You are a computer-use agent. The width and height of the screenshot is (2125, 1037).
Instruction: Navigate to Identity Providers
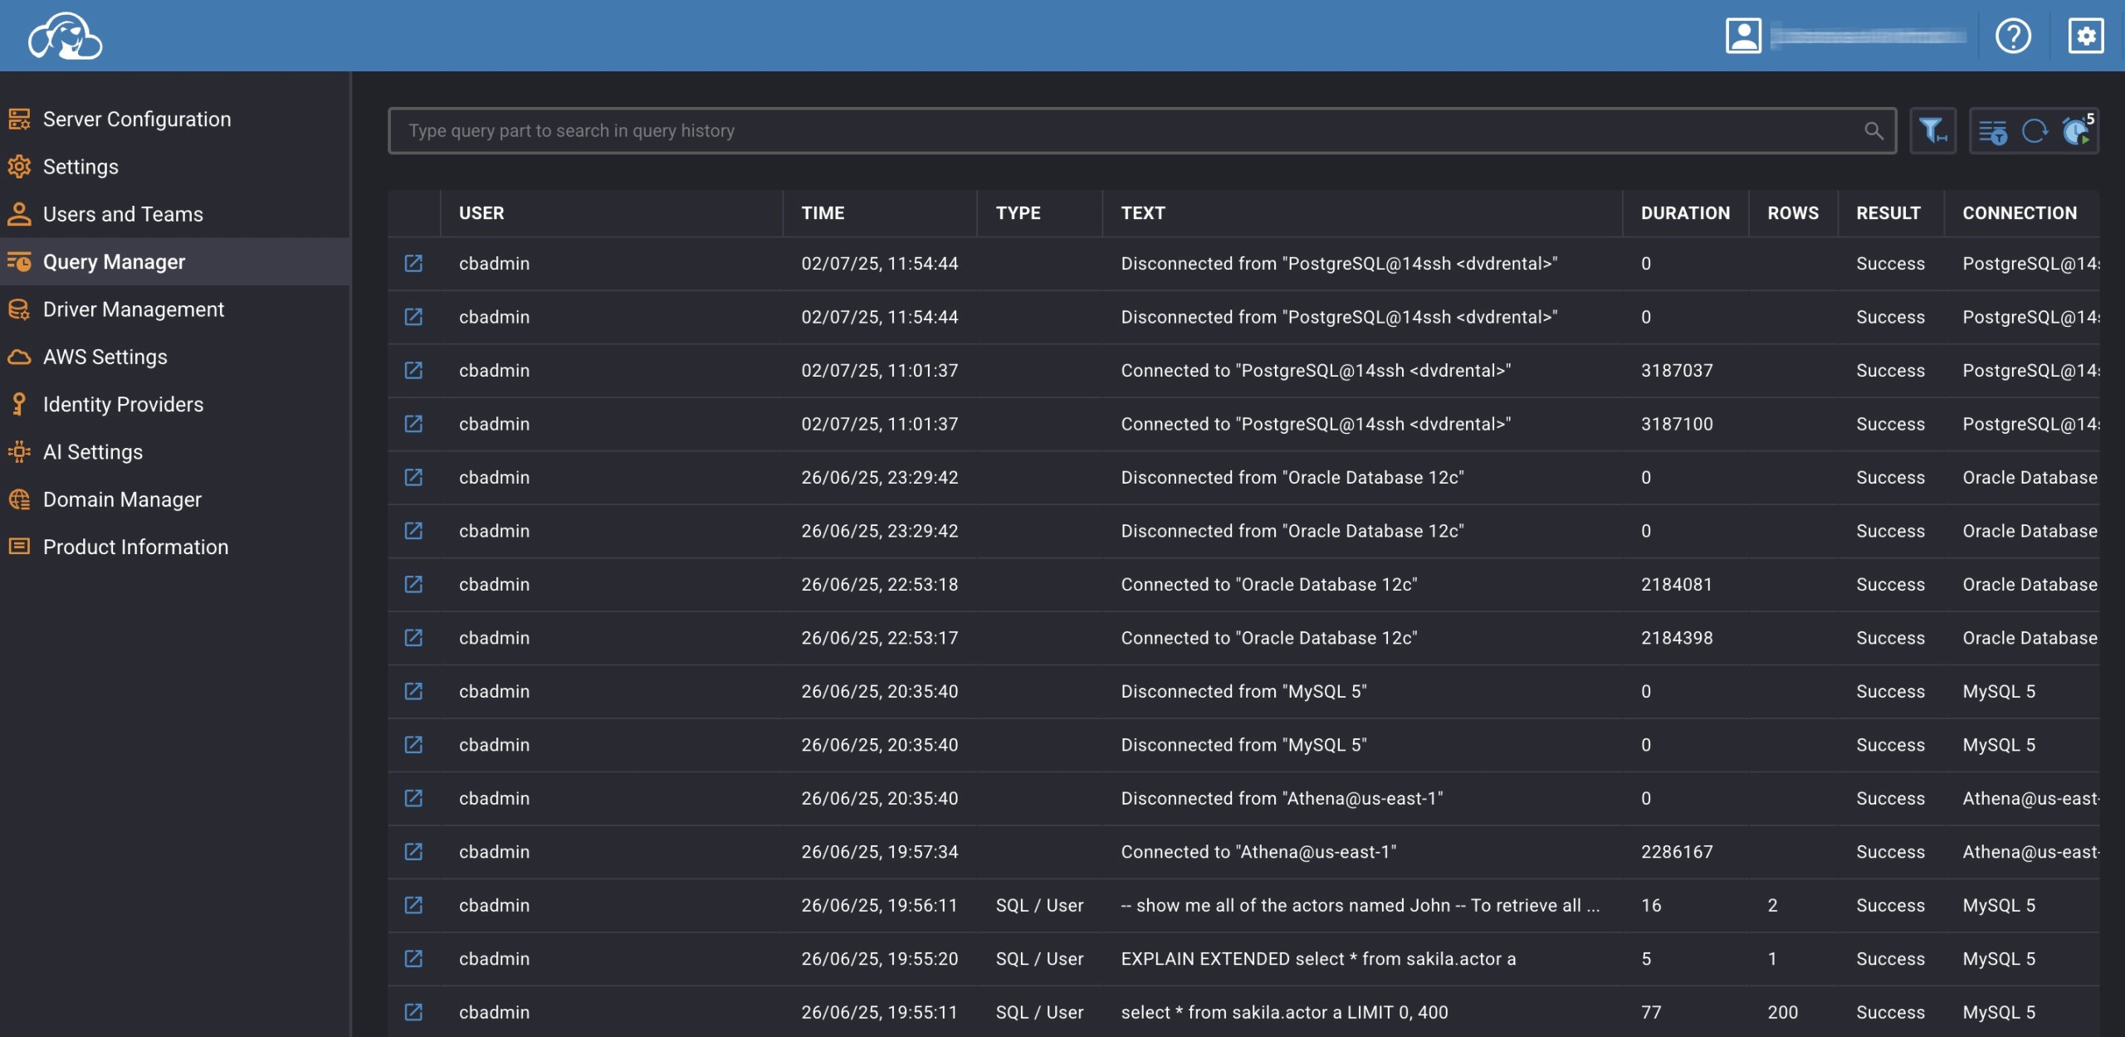tap(123, 405)
